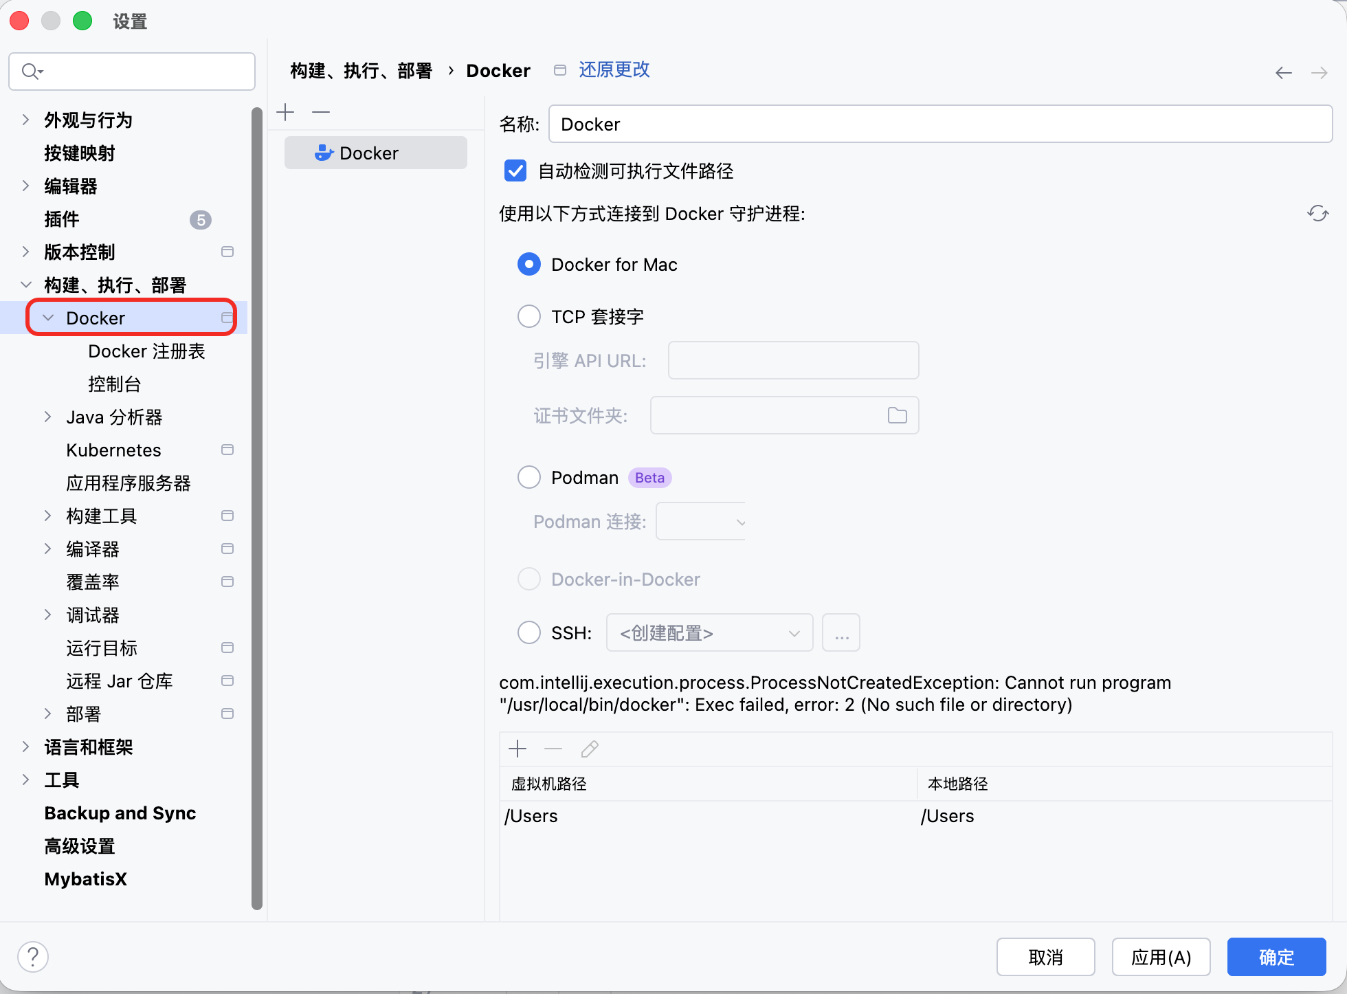The image size is (1347, 994).
Task: Click 还原更改 link
Action: point(614,70)
